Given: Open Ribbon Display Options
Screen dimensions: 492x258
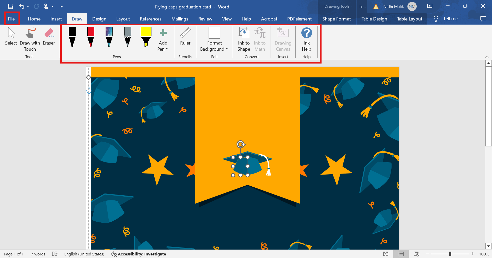Looking at the screenshot, I should coord(430,6).
